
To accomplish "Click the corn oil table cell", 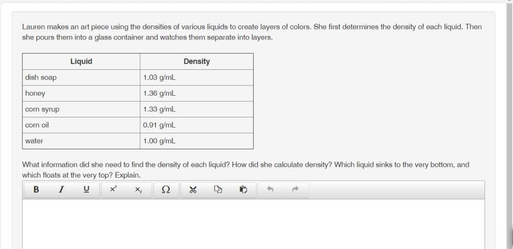I will coord(81,125).
